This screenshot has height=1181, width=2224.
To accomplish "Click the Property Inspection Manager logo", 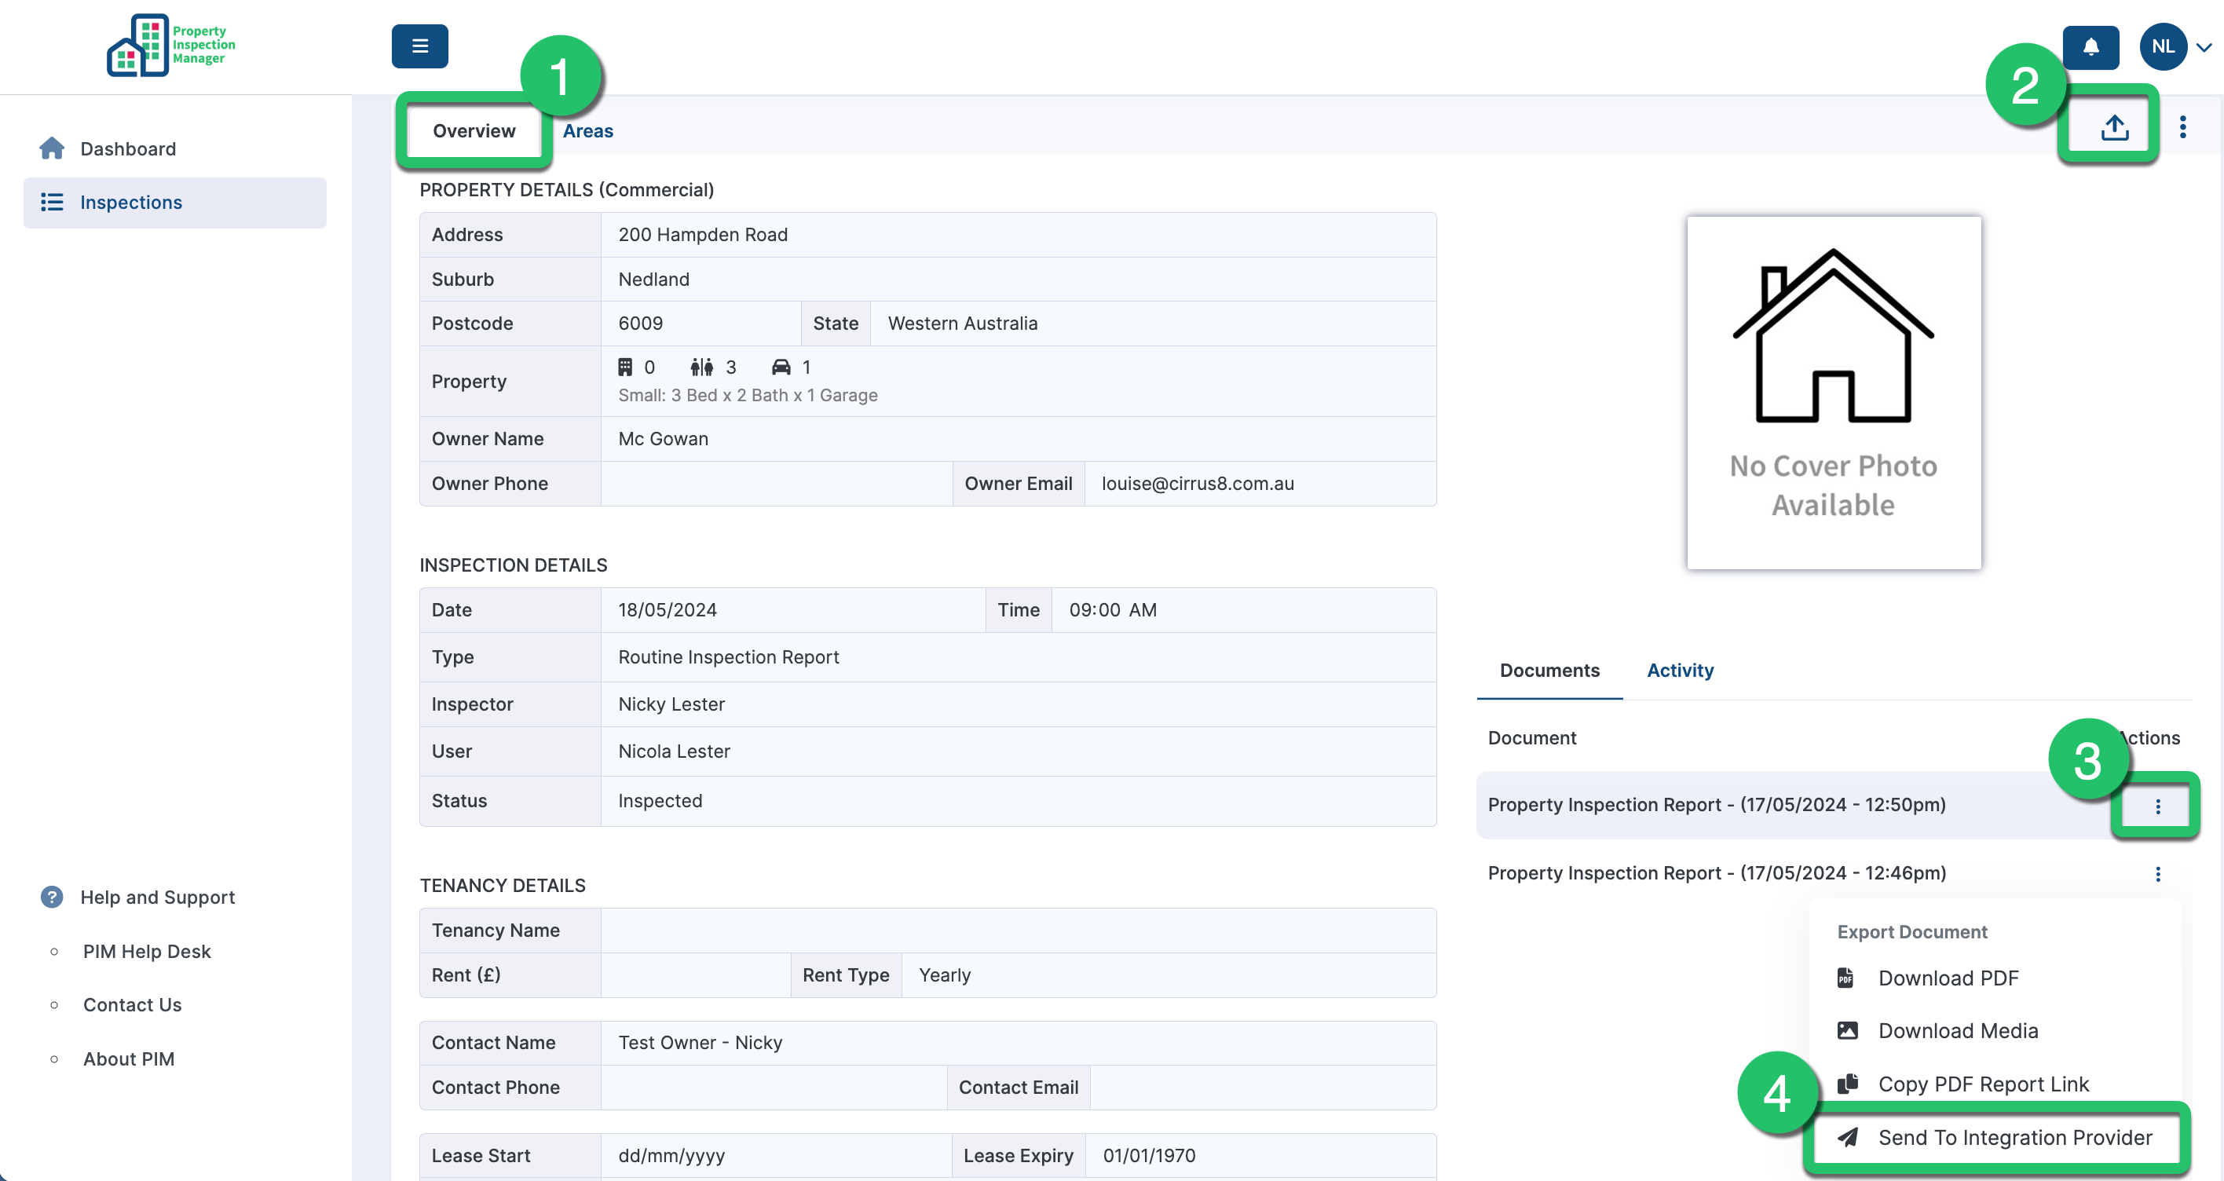I will point(171,45).
